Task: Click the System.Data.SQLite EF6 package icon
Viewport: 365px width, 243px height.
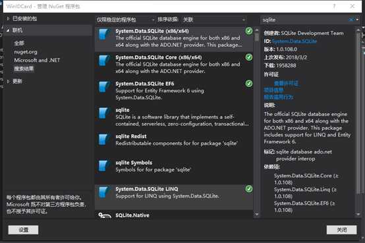Action: (x=104, y=87)
